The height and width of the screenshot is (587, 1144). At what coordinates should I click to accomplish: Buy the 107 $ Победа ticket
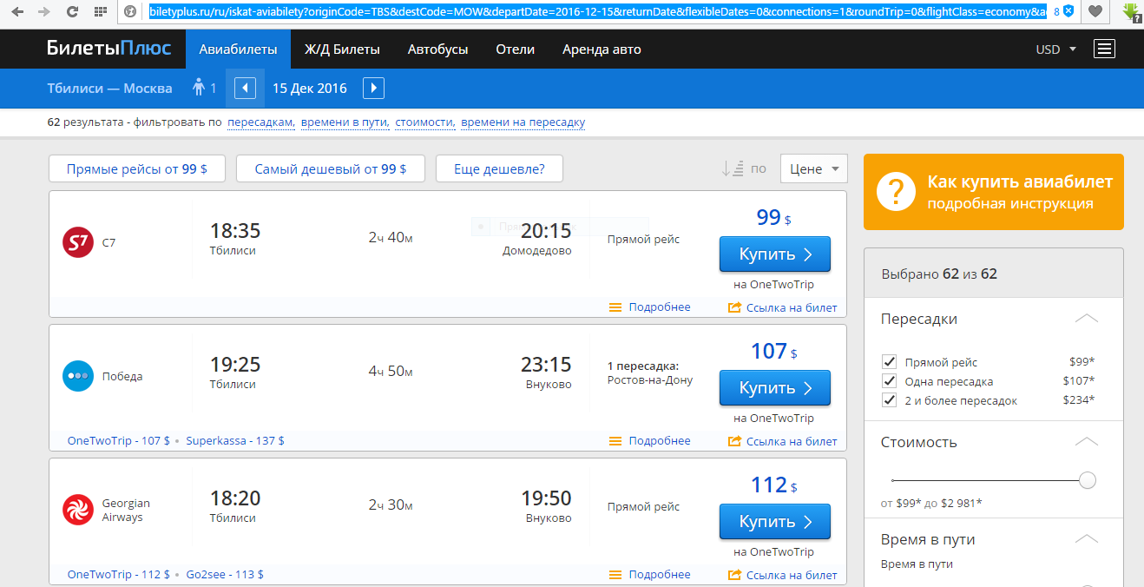[x=775, y=388]
